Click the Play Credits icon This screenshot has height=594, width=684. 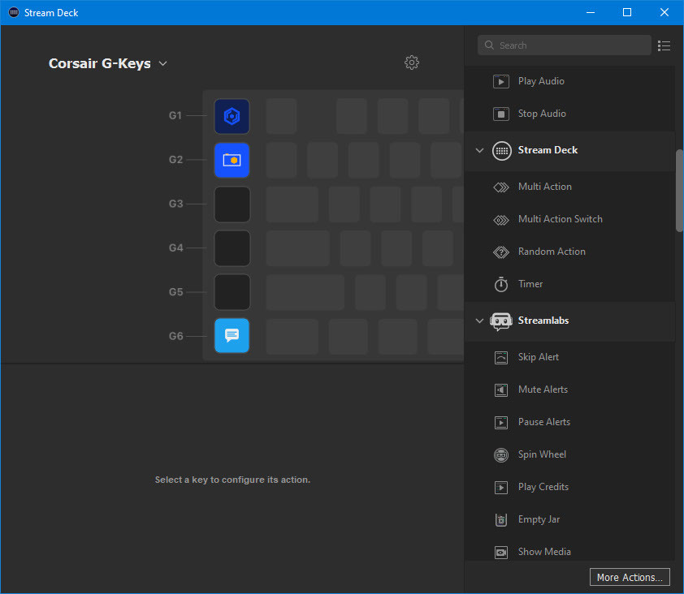[x=500, y=487]
